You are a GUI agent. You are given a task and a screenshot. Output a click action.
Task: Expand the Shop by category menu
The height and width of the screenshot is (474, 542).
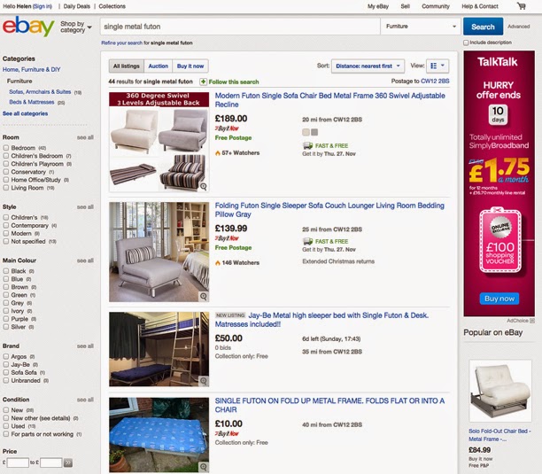(x=75, y=27)
